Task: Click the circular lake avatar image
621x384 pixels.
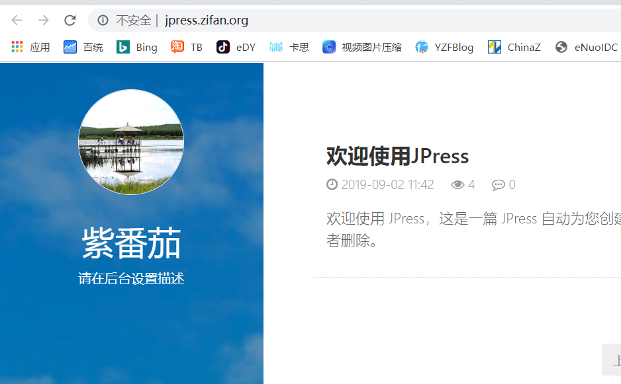Action: [131, 142]
